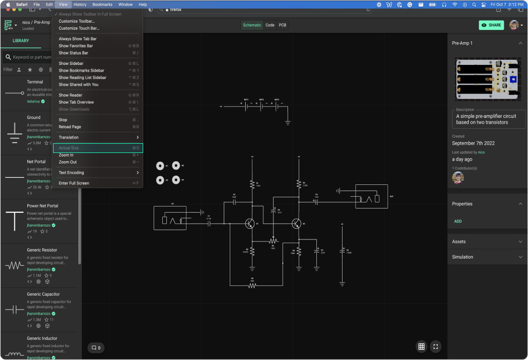528x360 pixels.
Task: Switch to Schematic view
Action: pos(252,25)
